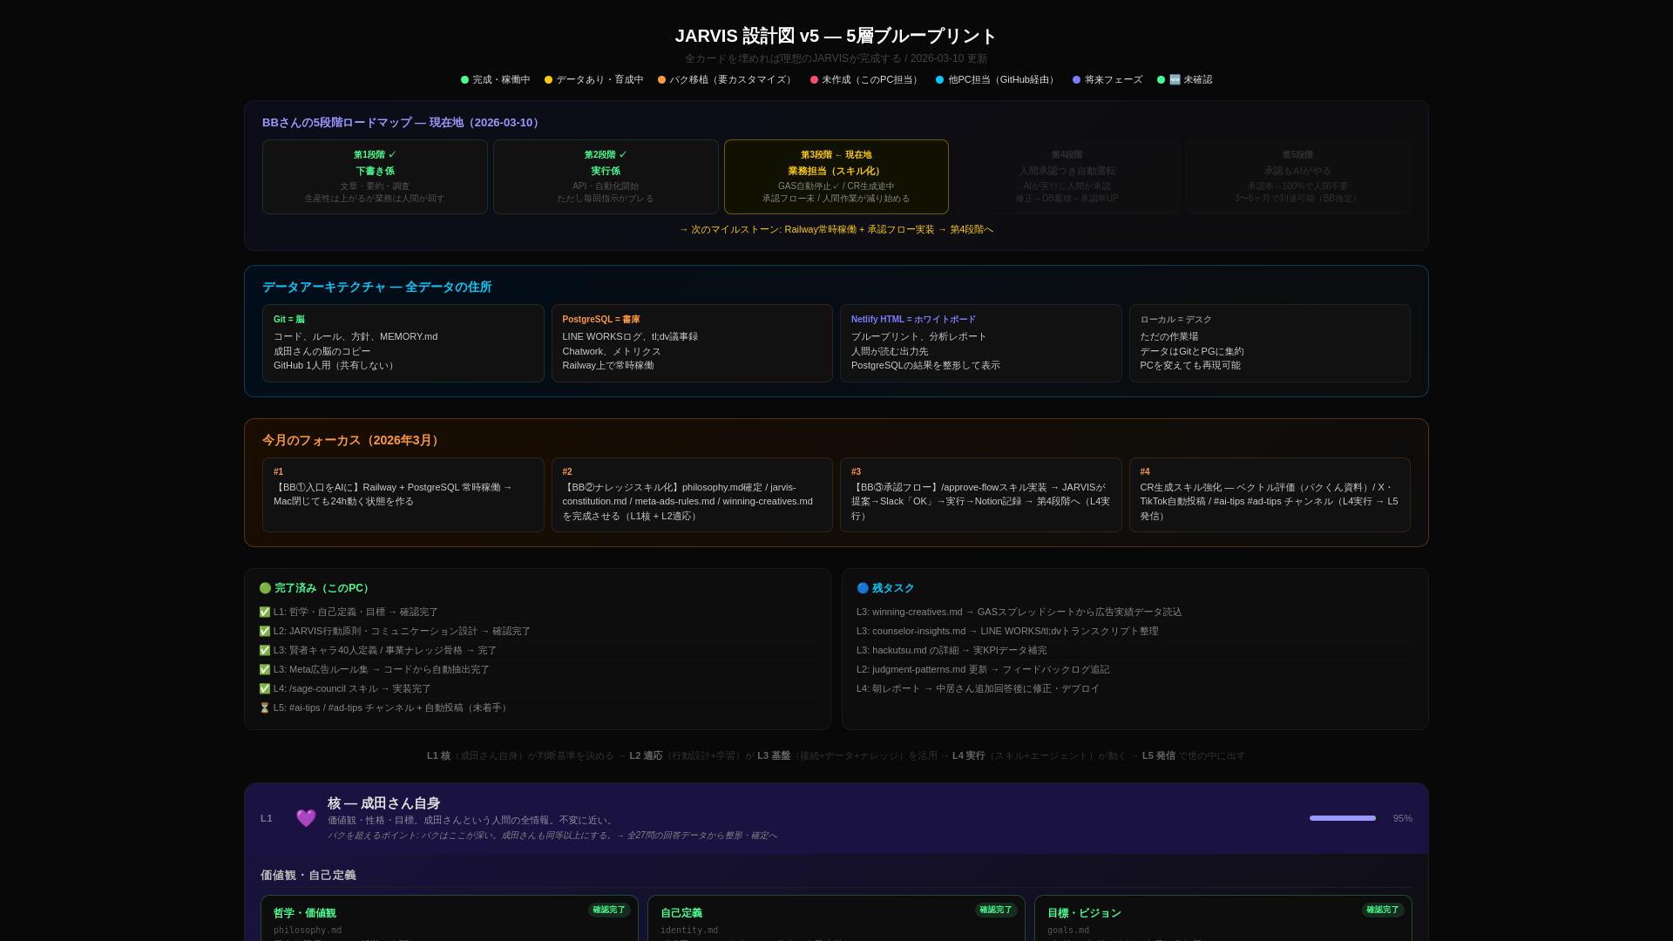Open focus card #2 philosophy.md確定
Image resolution: width=1673 pixels, height=941 pixels.
point(692,495)
